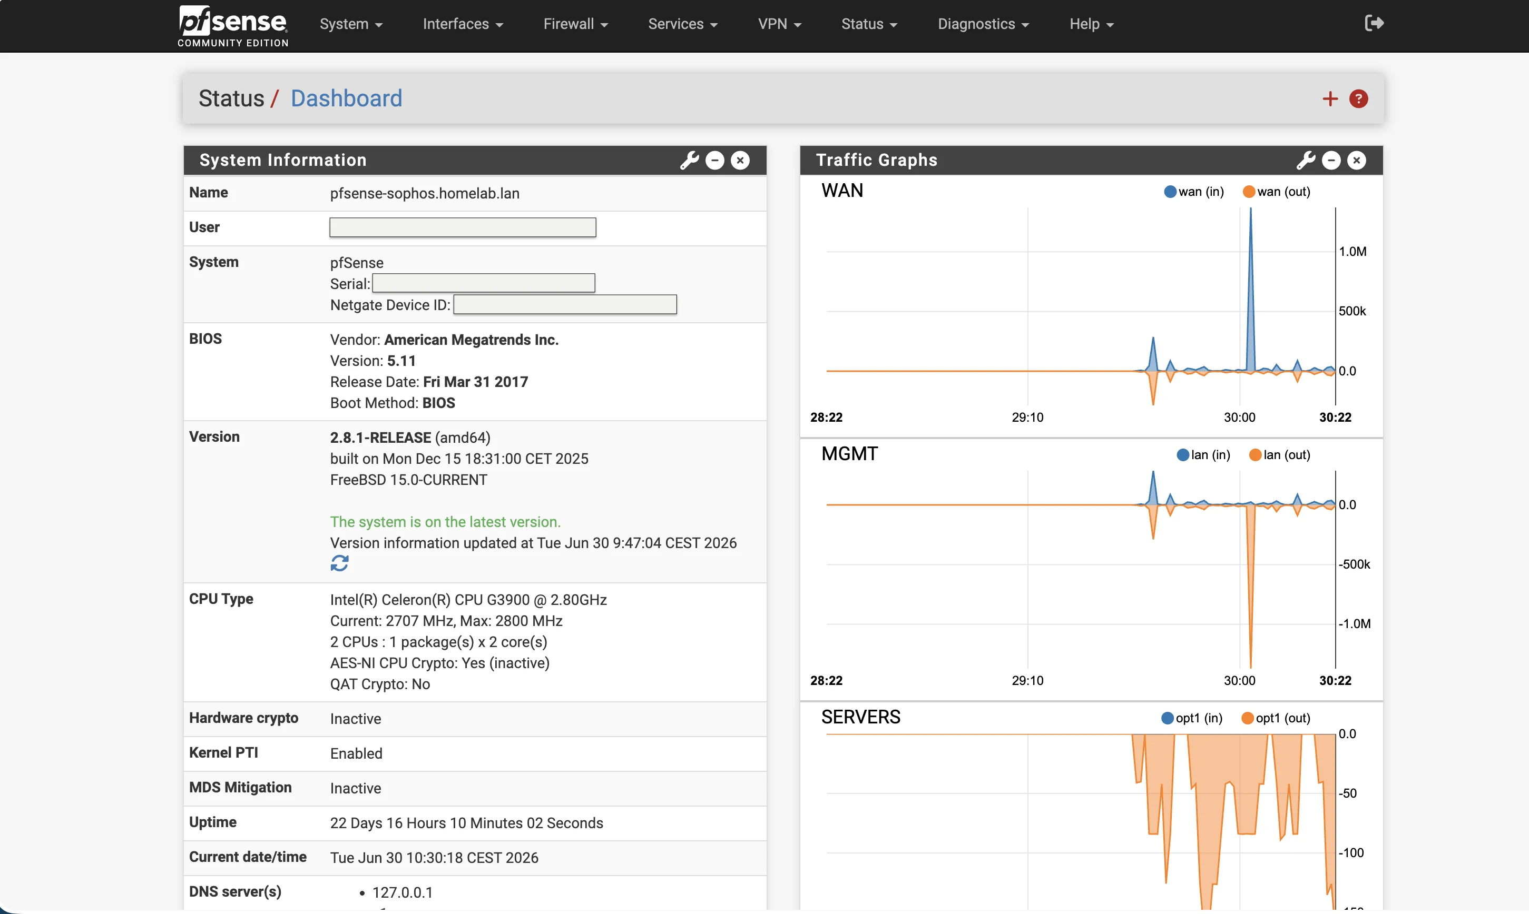Viewport: 1529px width, 914px height.
Task: Close the Traffic Graphs widget
Action: pos(1356,160)
